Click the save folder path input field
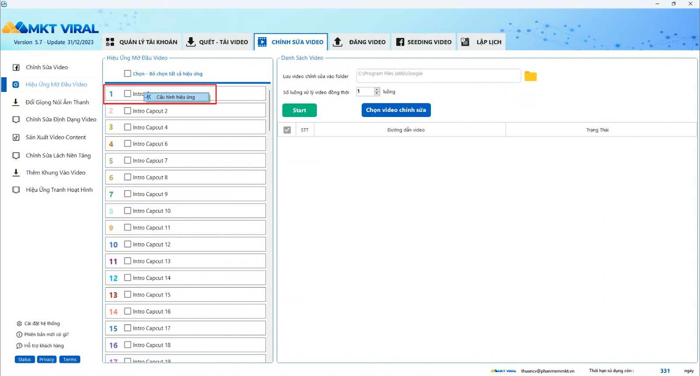The image size is (700, 376). click(x=439, y=75)
